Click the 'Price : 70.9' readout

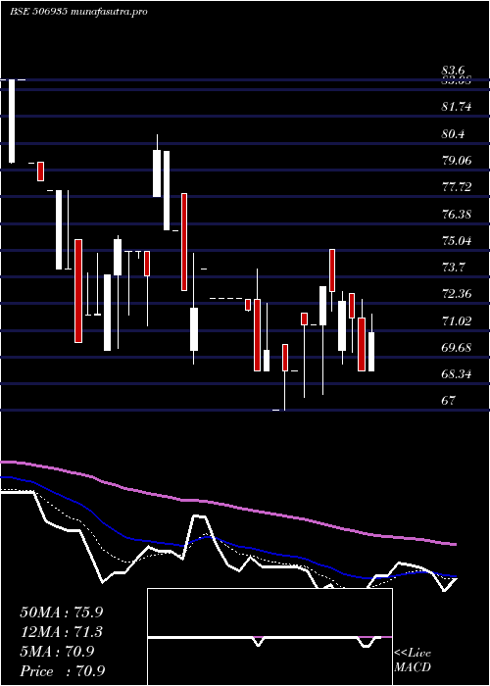(x=62, y=670)
